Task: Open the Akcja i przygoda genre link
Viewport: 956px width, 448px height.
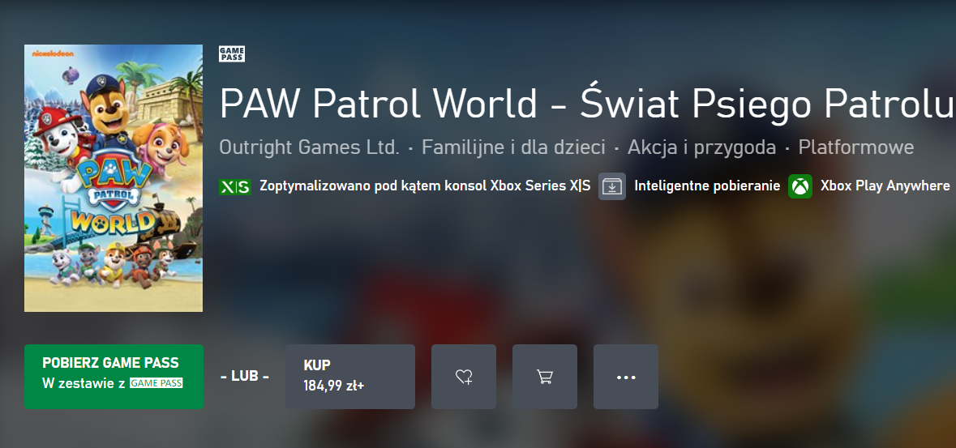Action: (x=701, y=147)
